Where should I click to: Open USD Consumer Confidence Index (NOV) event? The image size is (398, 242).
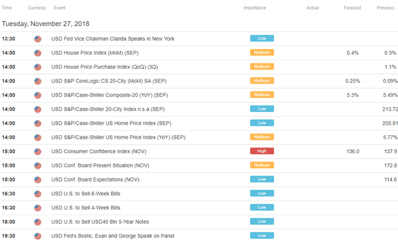(x=99, y=152)
